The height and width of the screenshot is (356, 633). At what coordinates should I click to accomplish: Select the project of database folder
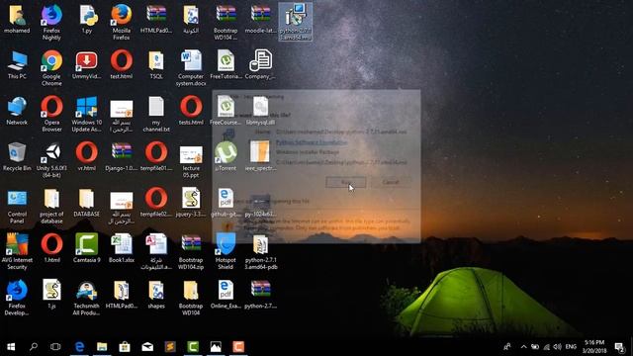pyautogui.click(x=51, y=206)
